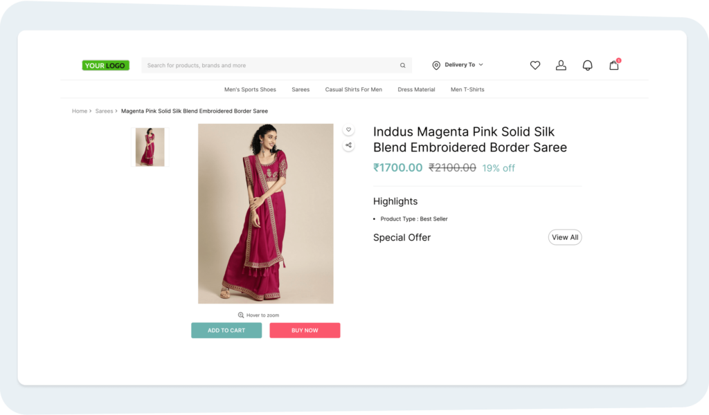Screen dimensions: 709x415
Task: Focus the product search field
Action: tap(276, 66)
